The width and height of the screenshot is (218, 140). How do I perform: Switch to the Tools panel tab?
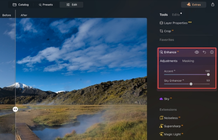point(163,15)
